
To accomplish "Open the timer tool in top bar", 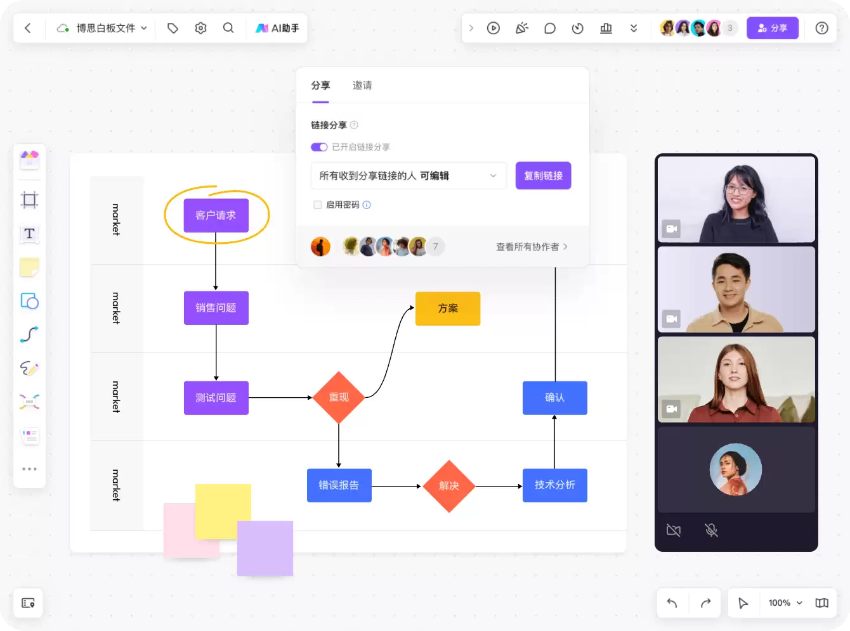I will 578,28.
